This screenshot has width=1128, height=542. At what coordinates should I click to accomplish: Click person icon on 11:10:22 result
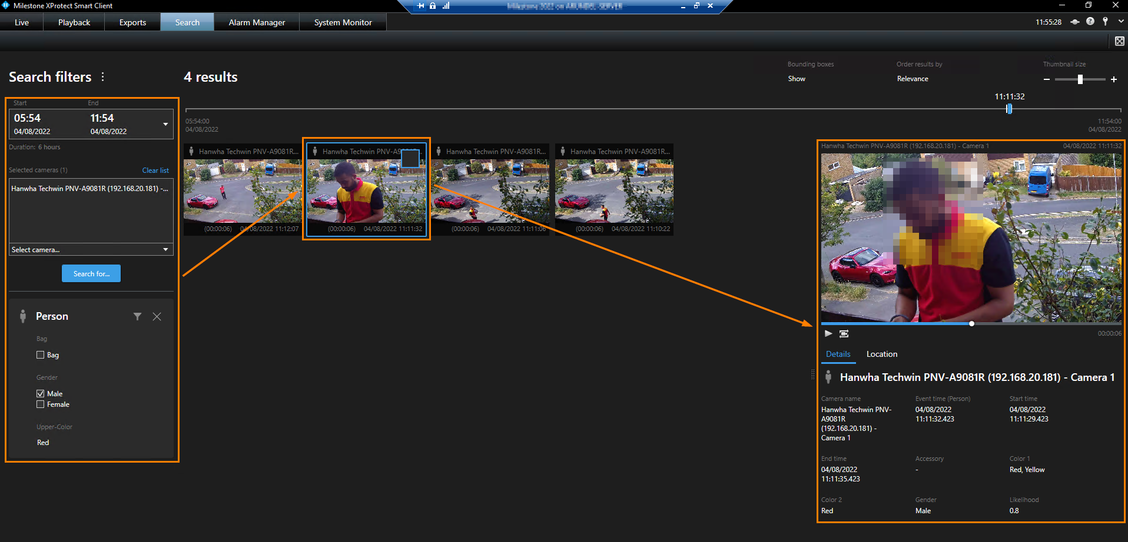coord(563,151)
